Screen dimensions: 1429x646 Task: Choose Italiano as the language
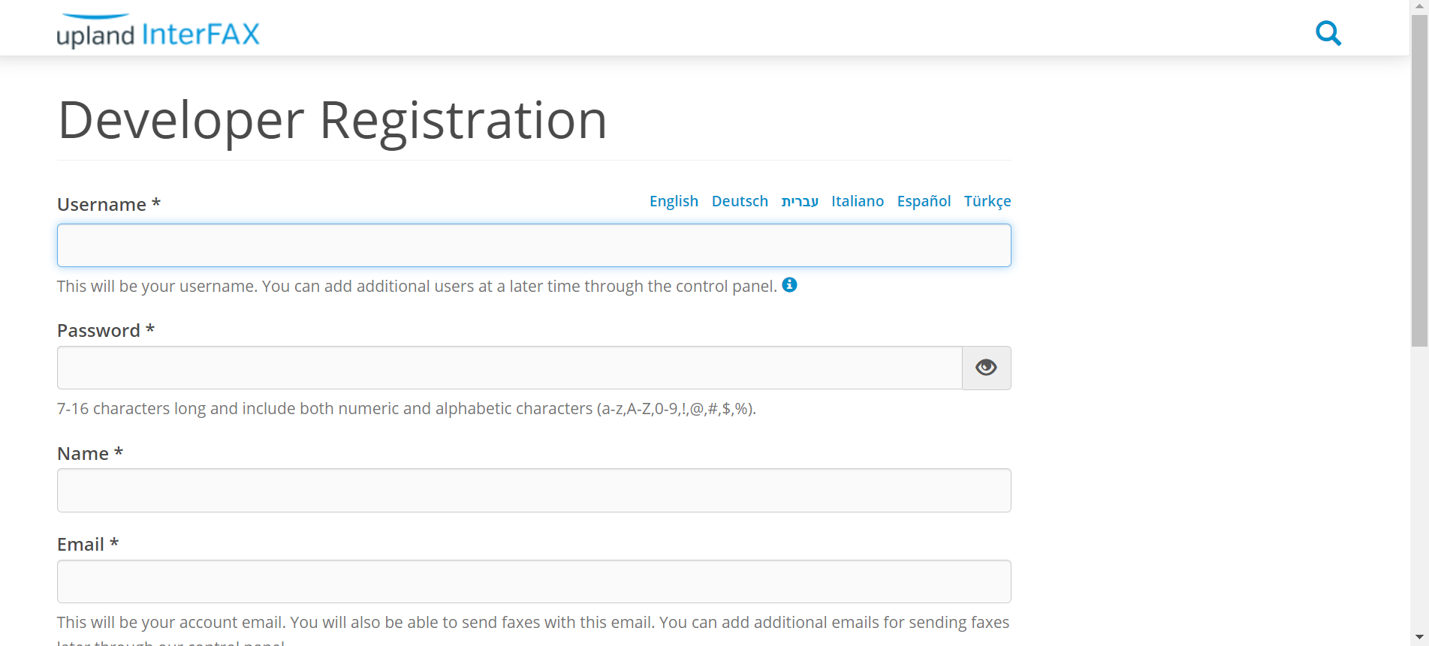click(x=858, y=201)
